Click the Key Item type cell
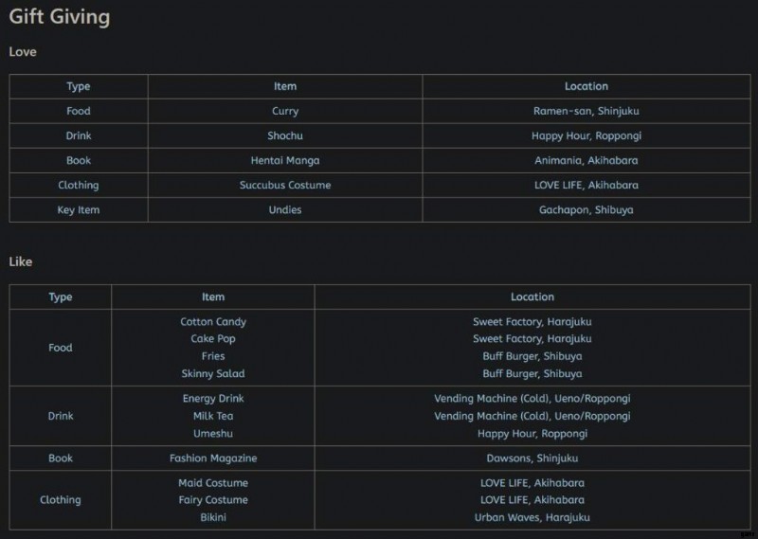 pyautogui.click(x=79, y=210)
